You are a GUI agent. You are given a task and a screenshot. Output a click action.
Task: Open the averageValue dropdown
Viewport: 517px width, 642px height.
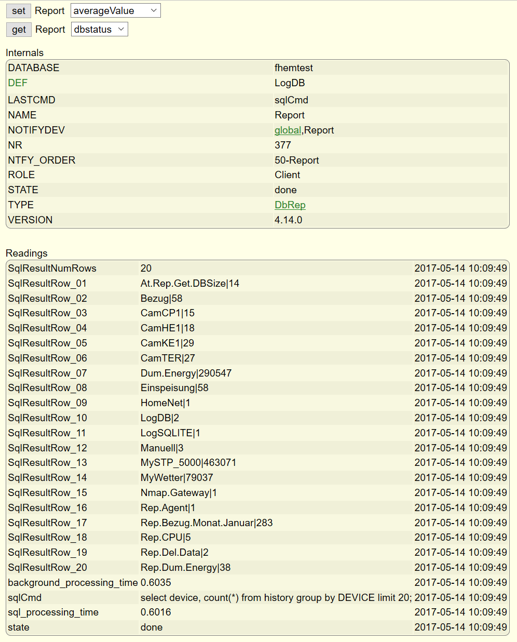coord(116,10)
